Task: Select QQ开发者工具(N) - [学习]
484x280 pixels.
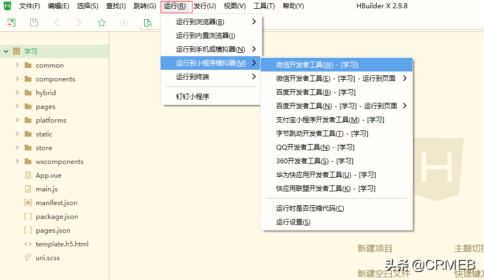Action: [x=337, y=147]
